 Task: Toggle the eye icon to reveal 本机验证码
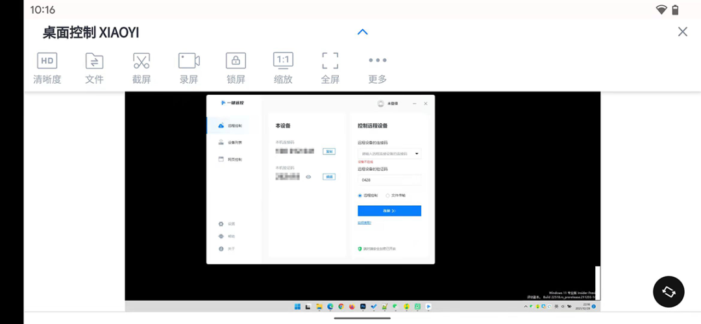click(308, 177)
